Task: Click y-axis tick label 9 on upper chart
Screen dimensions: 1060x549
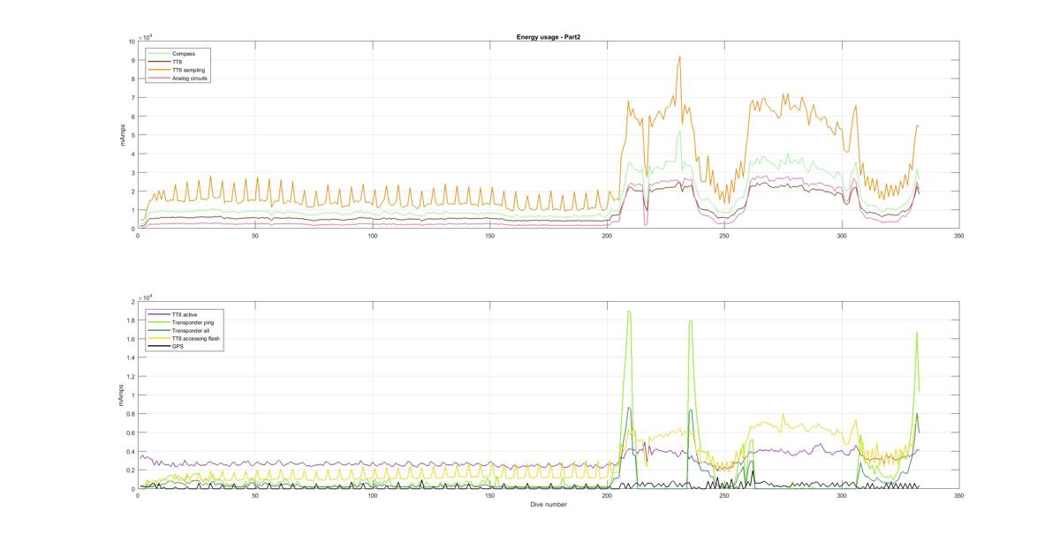Action: point(132,60)
